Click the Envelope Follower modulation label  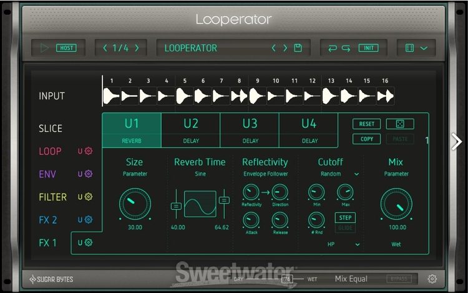tap(266, 174)
